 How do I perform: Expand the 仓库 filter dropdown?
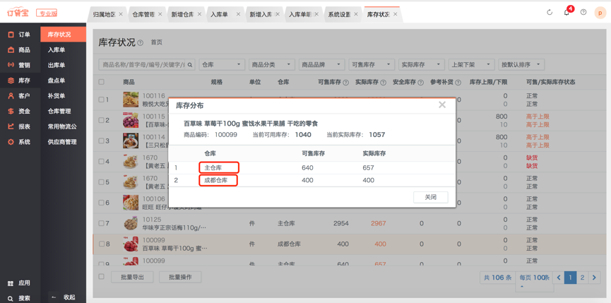pyautogui.click(x=222, y=65)
